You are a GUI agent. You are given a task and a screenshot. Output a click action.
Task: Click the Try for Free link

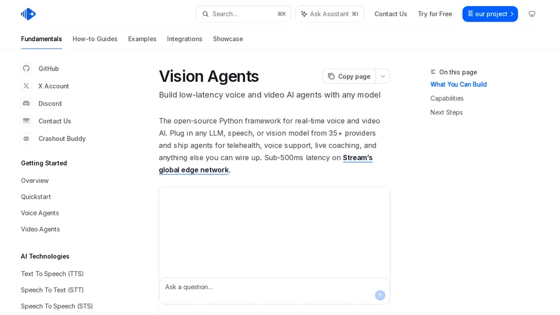point(435,14)
